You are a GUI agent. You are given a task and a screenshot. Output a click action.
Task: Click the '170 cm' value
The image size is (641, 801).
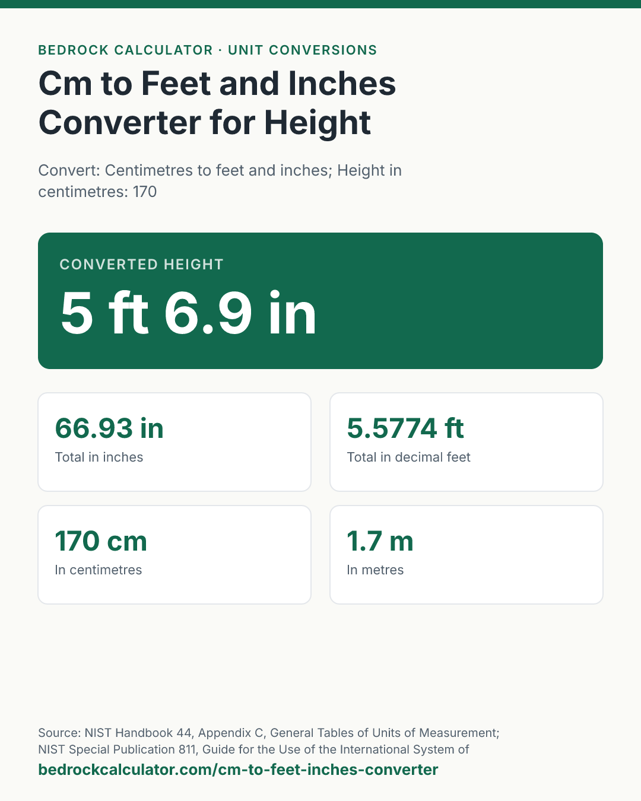click(x=101, y=541)
